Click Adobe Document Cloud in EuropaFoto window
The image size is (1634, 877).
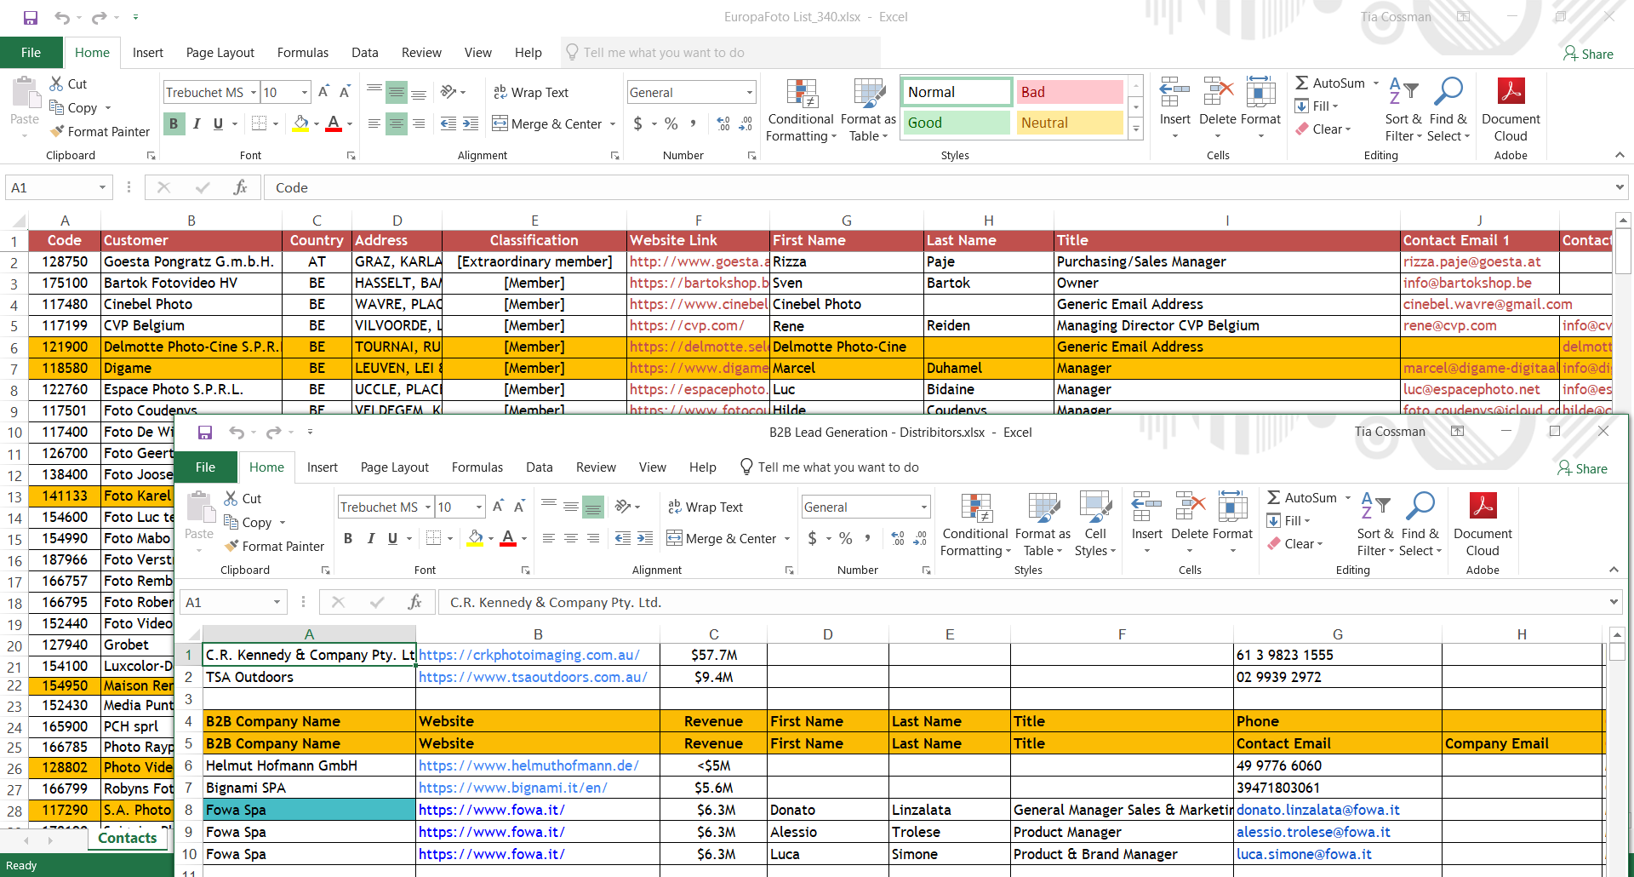1511,109
